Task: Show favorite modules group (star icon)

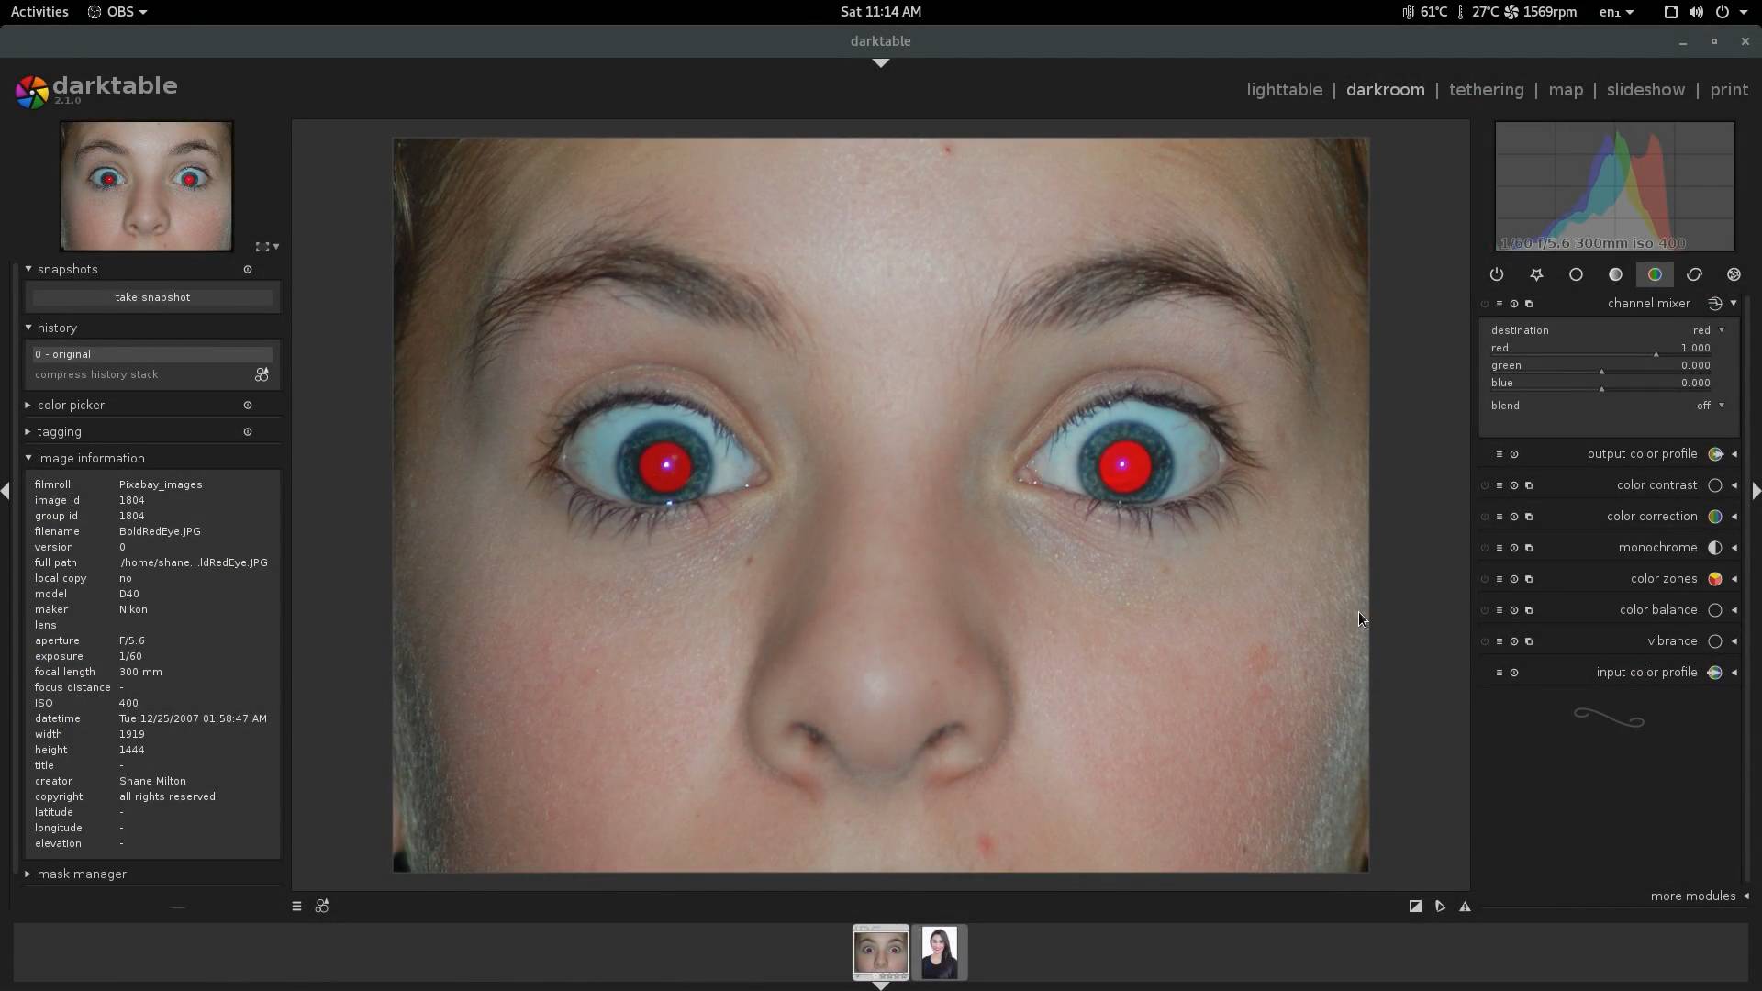Action: (1536, 274)
